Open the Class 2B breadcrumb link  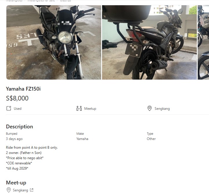(66, 1)
